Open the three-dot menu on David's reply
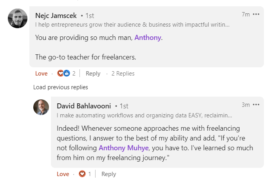Viewport: 269px width, 180px height. tap(256, 104)
